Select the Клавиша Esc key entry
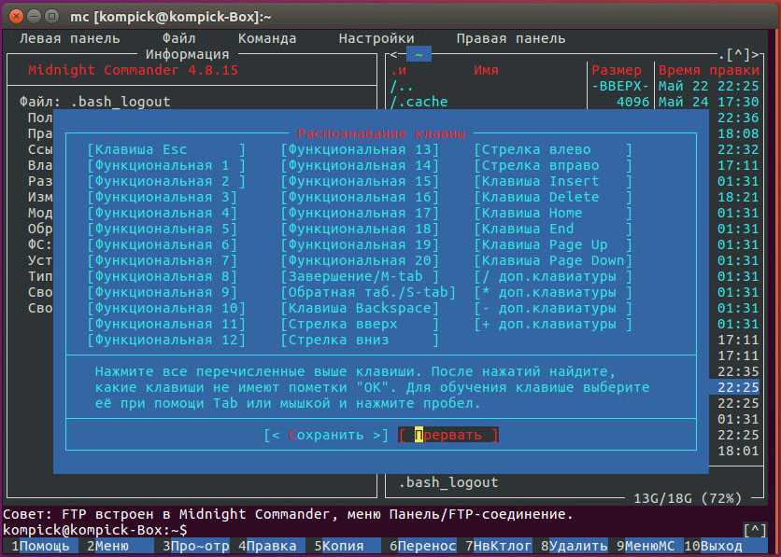Viewport: 781px width, 557px height. (x=166, y=149)
